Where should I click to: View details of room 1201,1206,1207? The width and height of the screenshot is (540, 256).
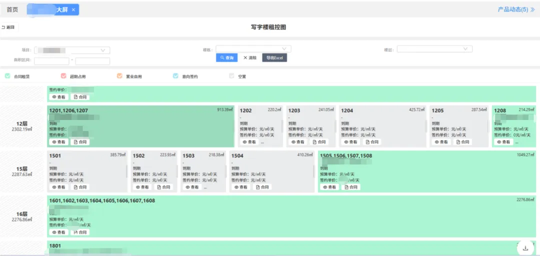[x=59, y=142]
